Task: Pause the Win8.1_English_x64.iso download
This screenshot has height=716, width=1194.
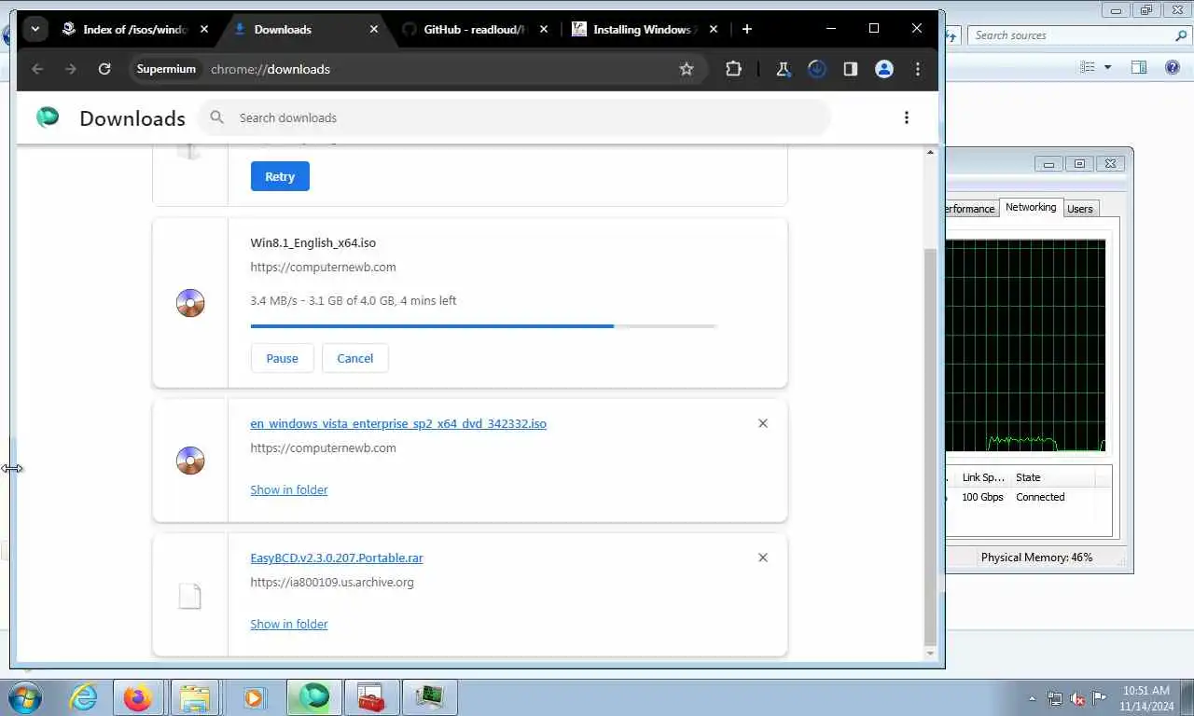Action: [x=282, y=358]
